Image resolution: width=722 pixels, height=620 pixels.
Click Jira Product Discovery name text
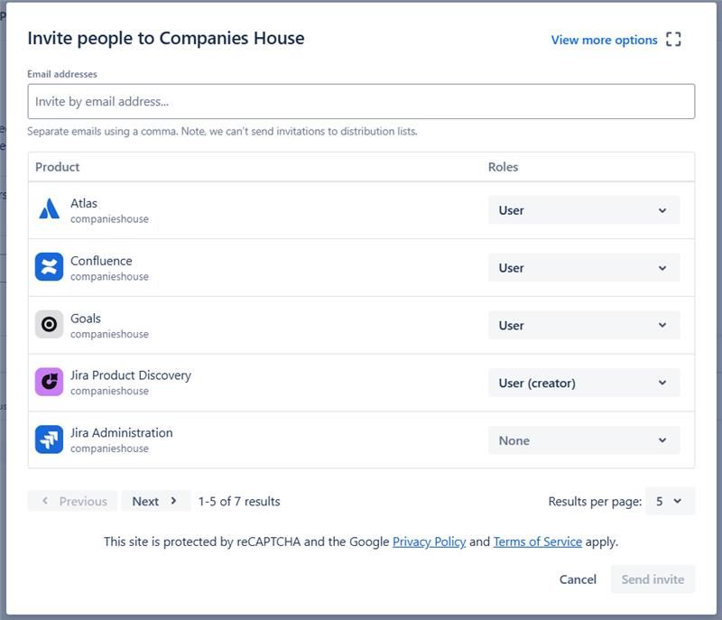tap(131, 375)
